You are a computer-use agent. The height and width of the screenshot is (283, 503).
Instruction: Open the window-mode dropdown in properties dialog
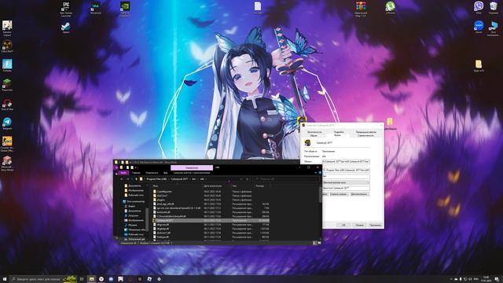[x=346, y=182]
